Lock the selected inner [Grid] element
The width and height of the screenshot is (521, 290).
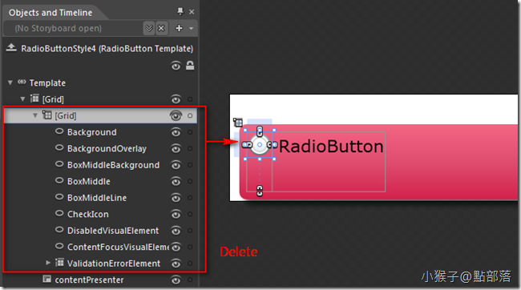point(190,115)
